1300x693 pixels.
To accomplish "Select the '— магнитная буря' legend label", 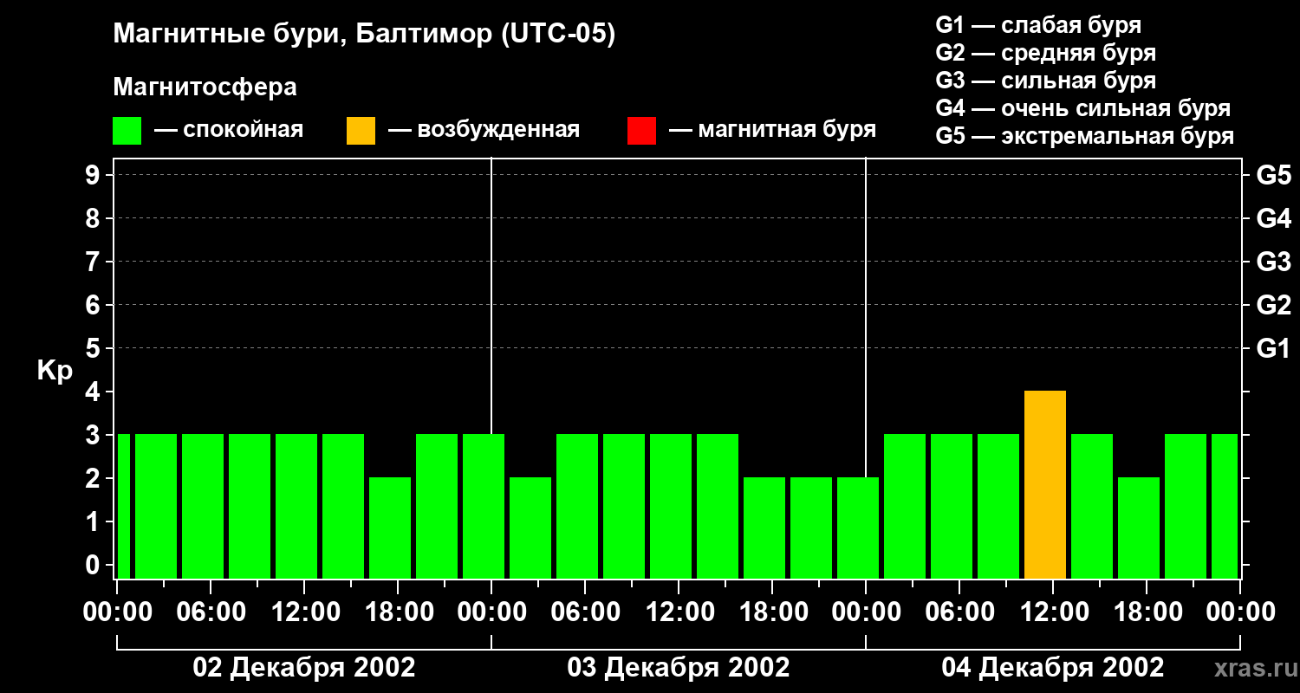I will coord(773,130).
